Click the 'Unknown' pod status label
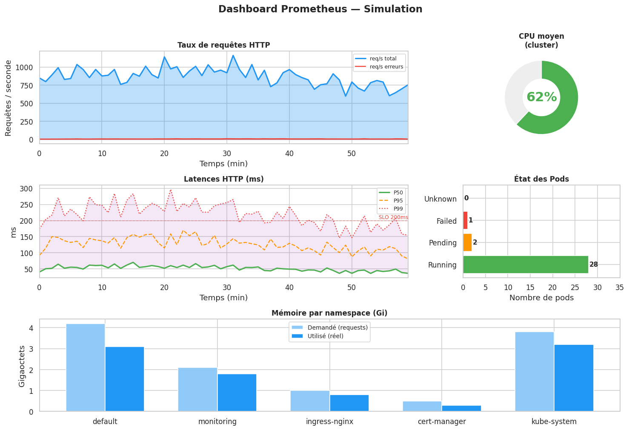 [440, 199]
